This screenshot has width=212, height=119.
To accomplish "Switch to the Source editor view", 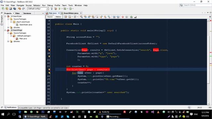I will (x=50, y=17).
